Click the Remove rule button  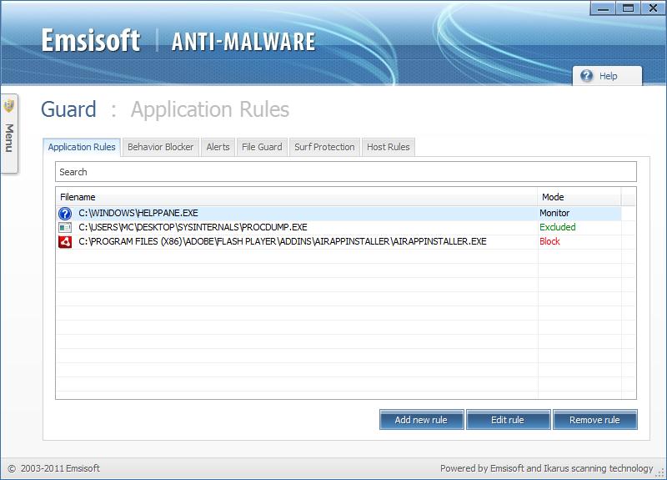point(594,420)
